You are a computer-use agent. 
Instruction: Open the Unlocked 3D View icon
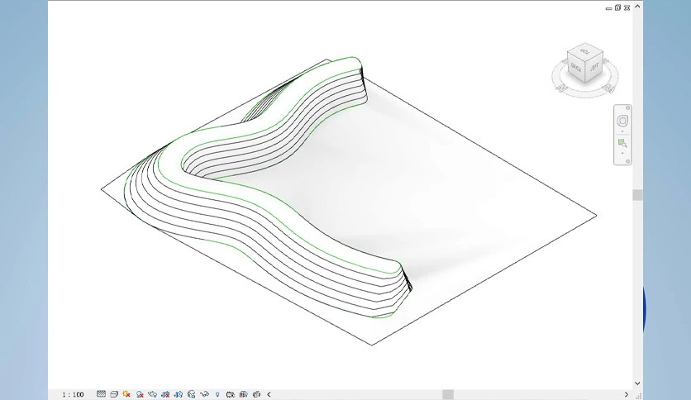191,394
